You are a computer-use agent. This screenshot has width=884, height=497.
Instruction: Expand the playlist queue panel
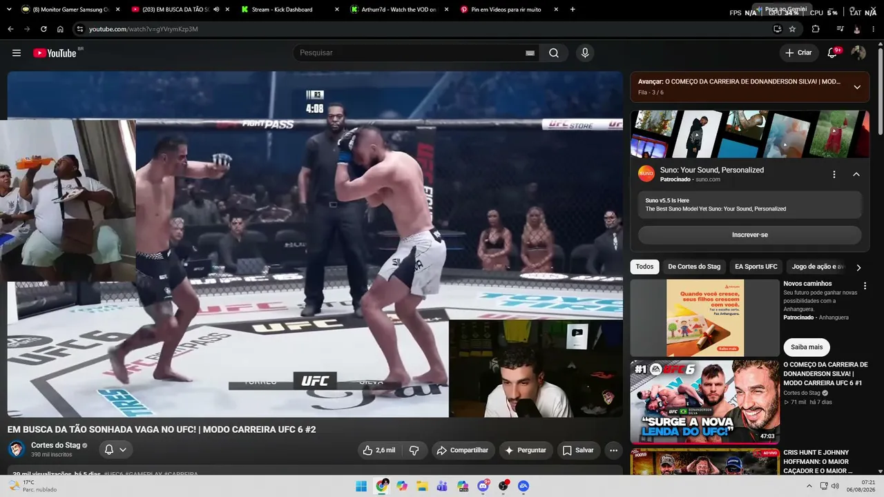tap(857, 87)
